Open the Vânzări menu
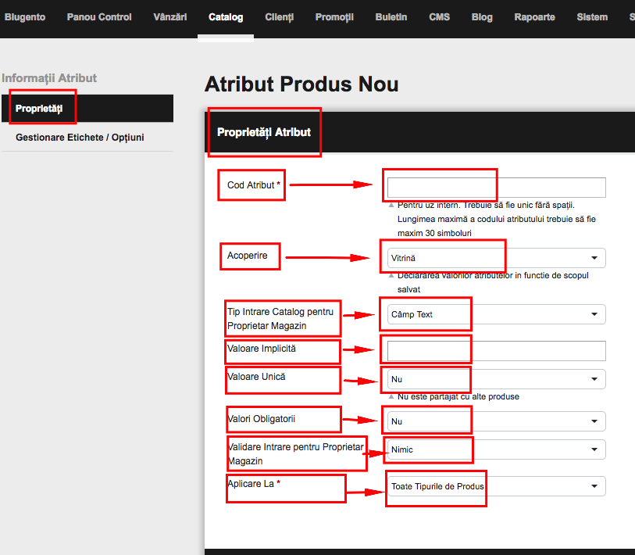This screenshot has width=635, height=555. pyautogui.click(x=169, y=17)
